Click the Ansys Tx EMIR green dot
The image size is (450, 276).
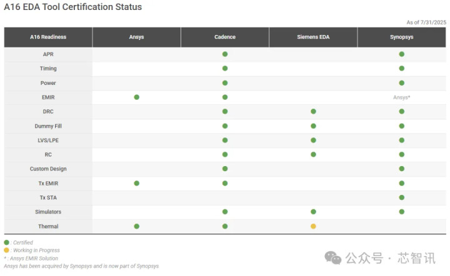[x=136, y=183]
